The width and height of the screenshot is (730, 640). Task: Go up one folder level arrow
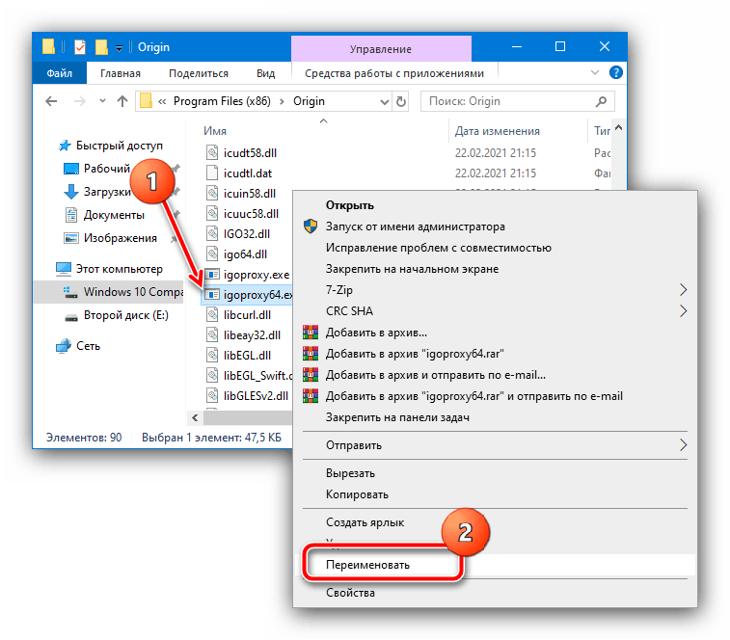[122, 101]
